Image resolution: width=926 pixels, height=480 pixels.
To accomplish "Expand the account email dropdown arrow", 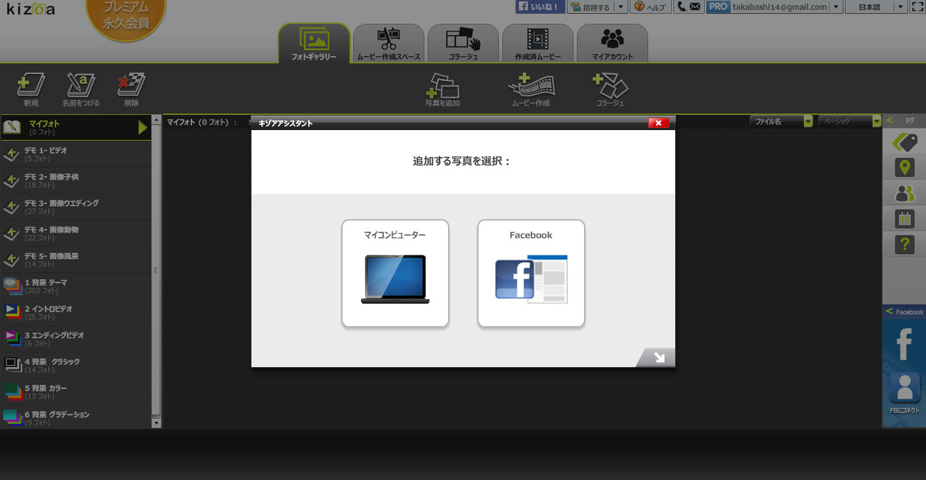I will (836, 7).
